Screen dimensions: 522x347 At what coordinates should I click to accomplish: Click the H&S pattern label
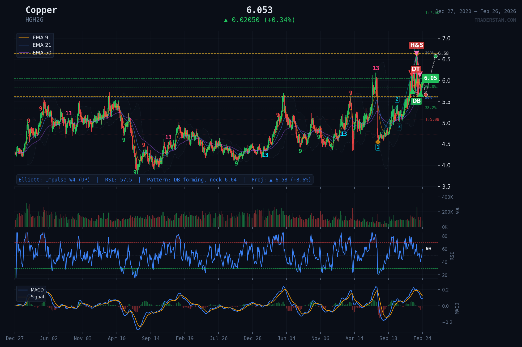click(416, 45)
